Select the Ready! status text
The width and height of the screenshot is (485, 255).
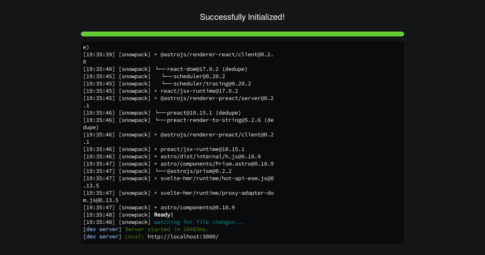click(x=163, y=215)
